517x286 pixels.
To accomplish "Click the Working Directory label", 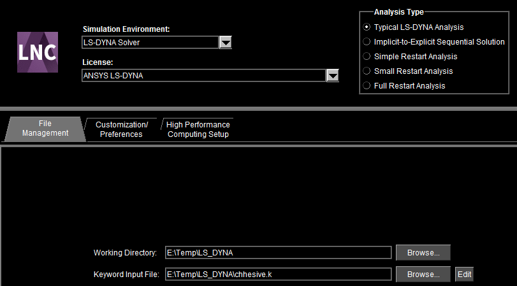I will (126, 253).
